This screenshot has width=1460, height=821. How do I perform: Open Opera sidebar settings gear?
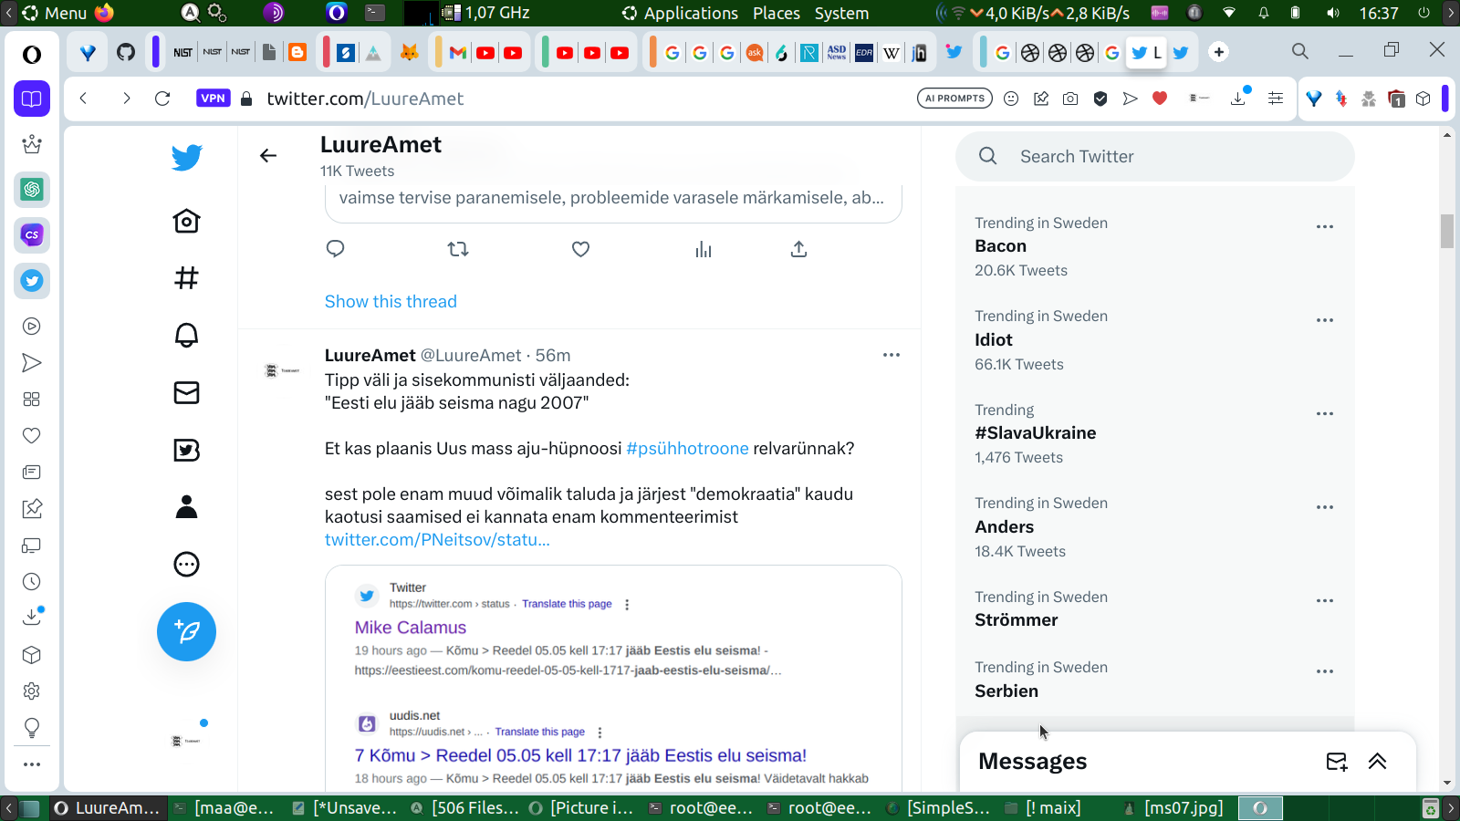click(x=32, y=691)
